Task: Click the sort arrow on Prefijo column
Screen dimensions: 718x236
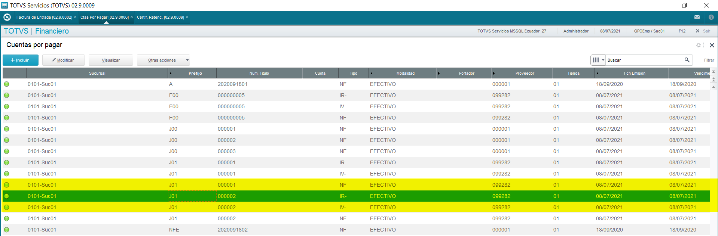Action: pyautogui.click(x=171, y=73)
